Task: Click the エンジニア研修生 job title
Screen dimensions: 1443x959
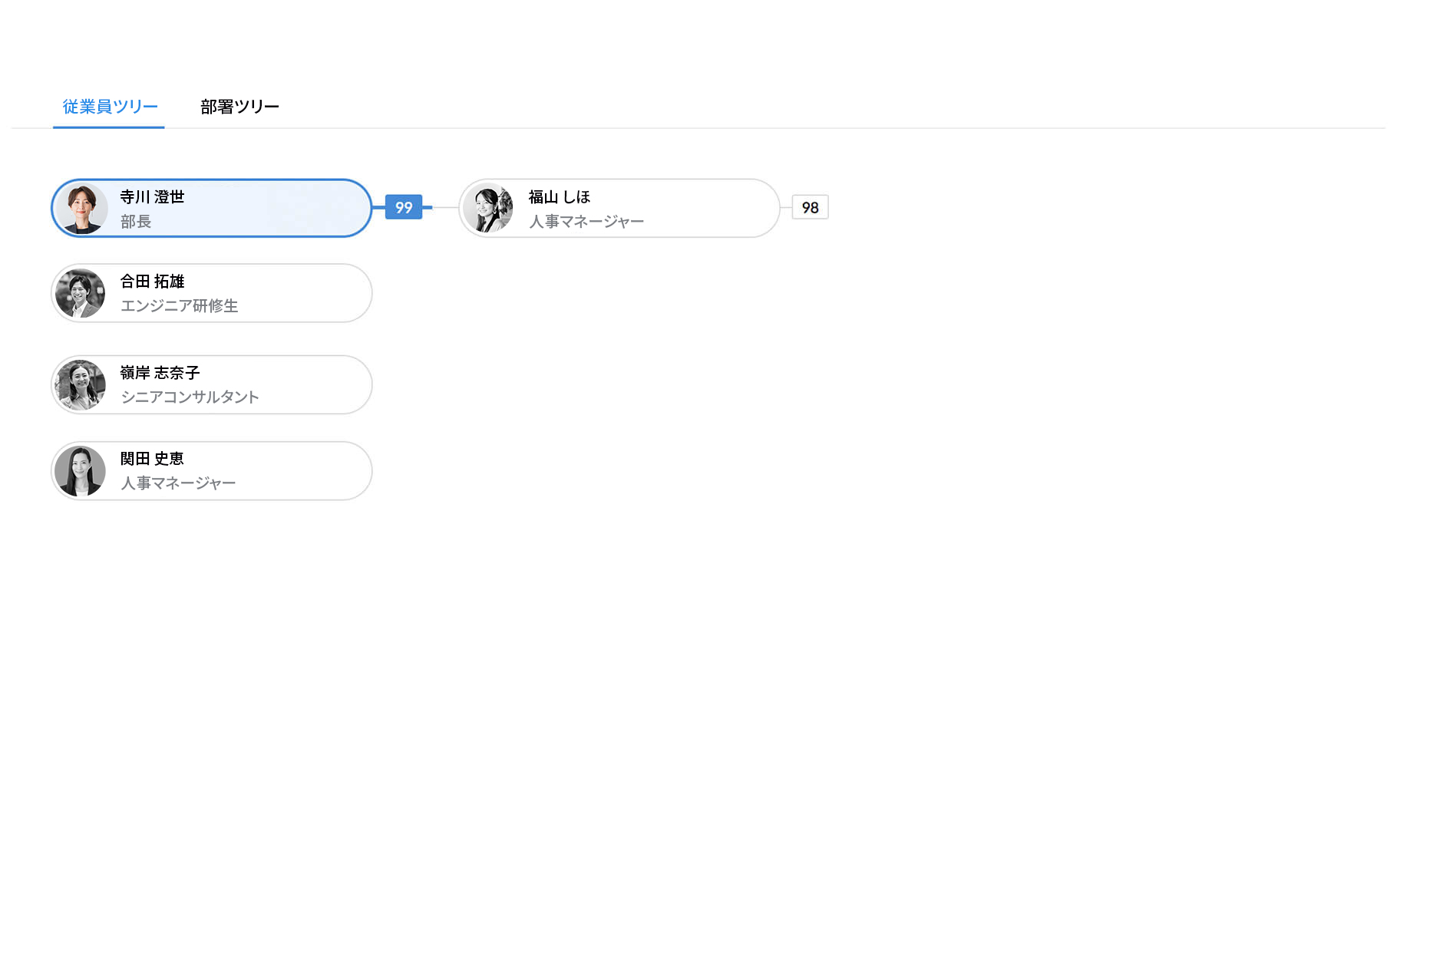Action: pyautogui.click(x=179, y=306)
